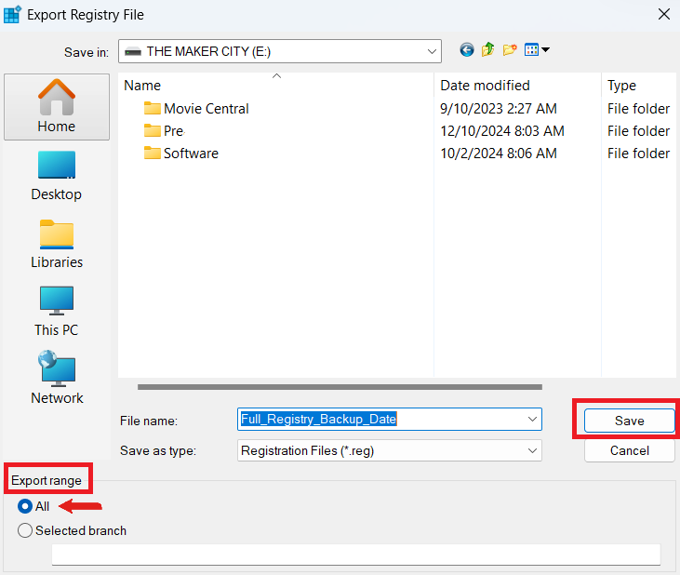Image resolution: width=680 pixels, height=575 pixels.
Task: Select the Movie Central folder
Action: pyautogui.click(x=196, y=109)
